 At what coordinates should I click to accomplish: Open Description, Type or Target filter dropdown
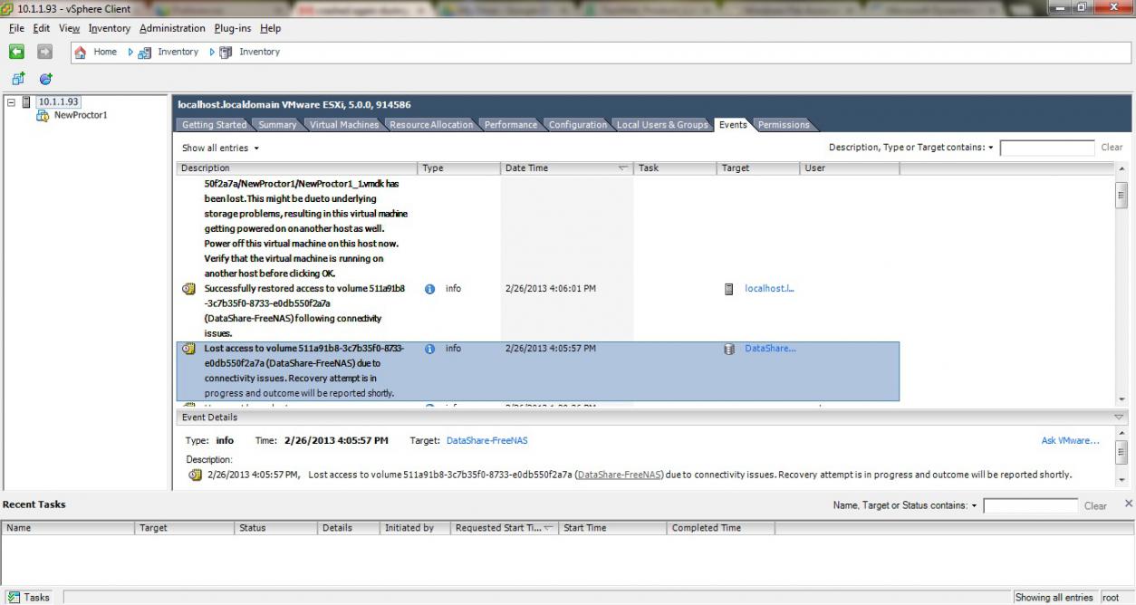[910, 148]
